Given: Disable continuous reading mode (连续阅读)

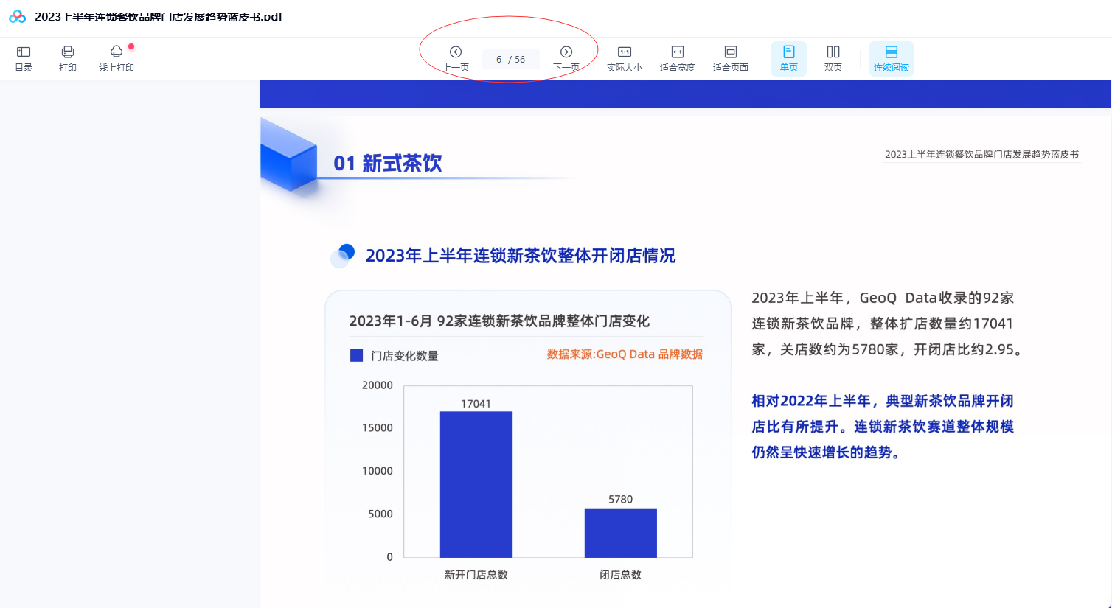Looking at the screenshot, I should point(891,58).
